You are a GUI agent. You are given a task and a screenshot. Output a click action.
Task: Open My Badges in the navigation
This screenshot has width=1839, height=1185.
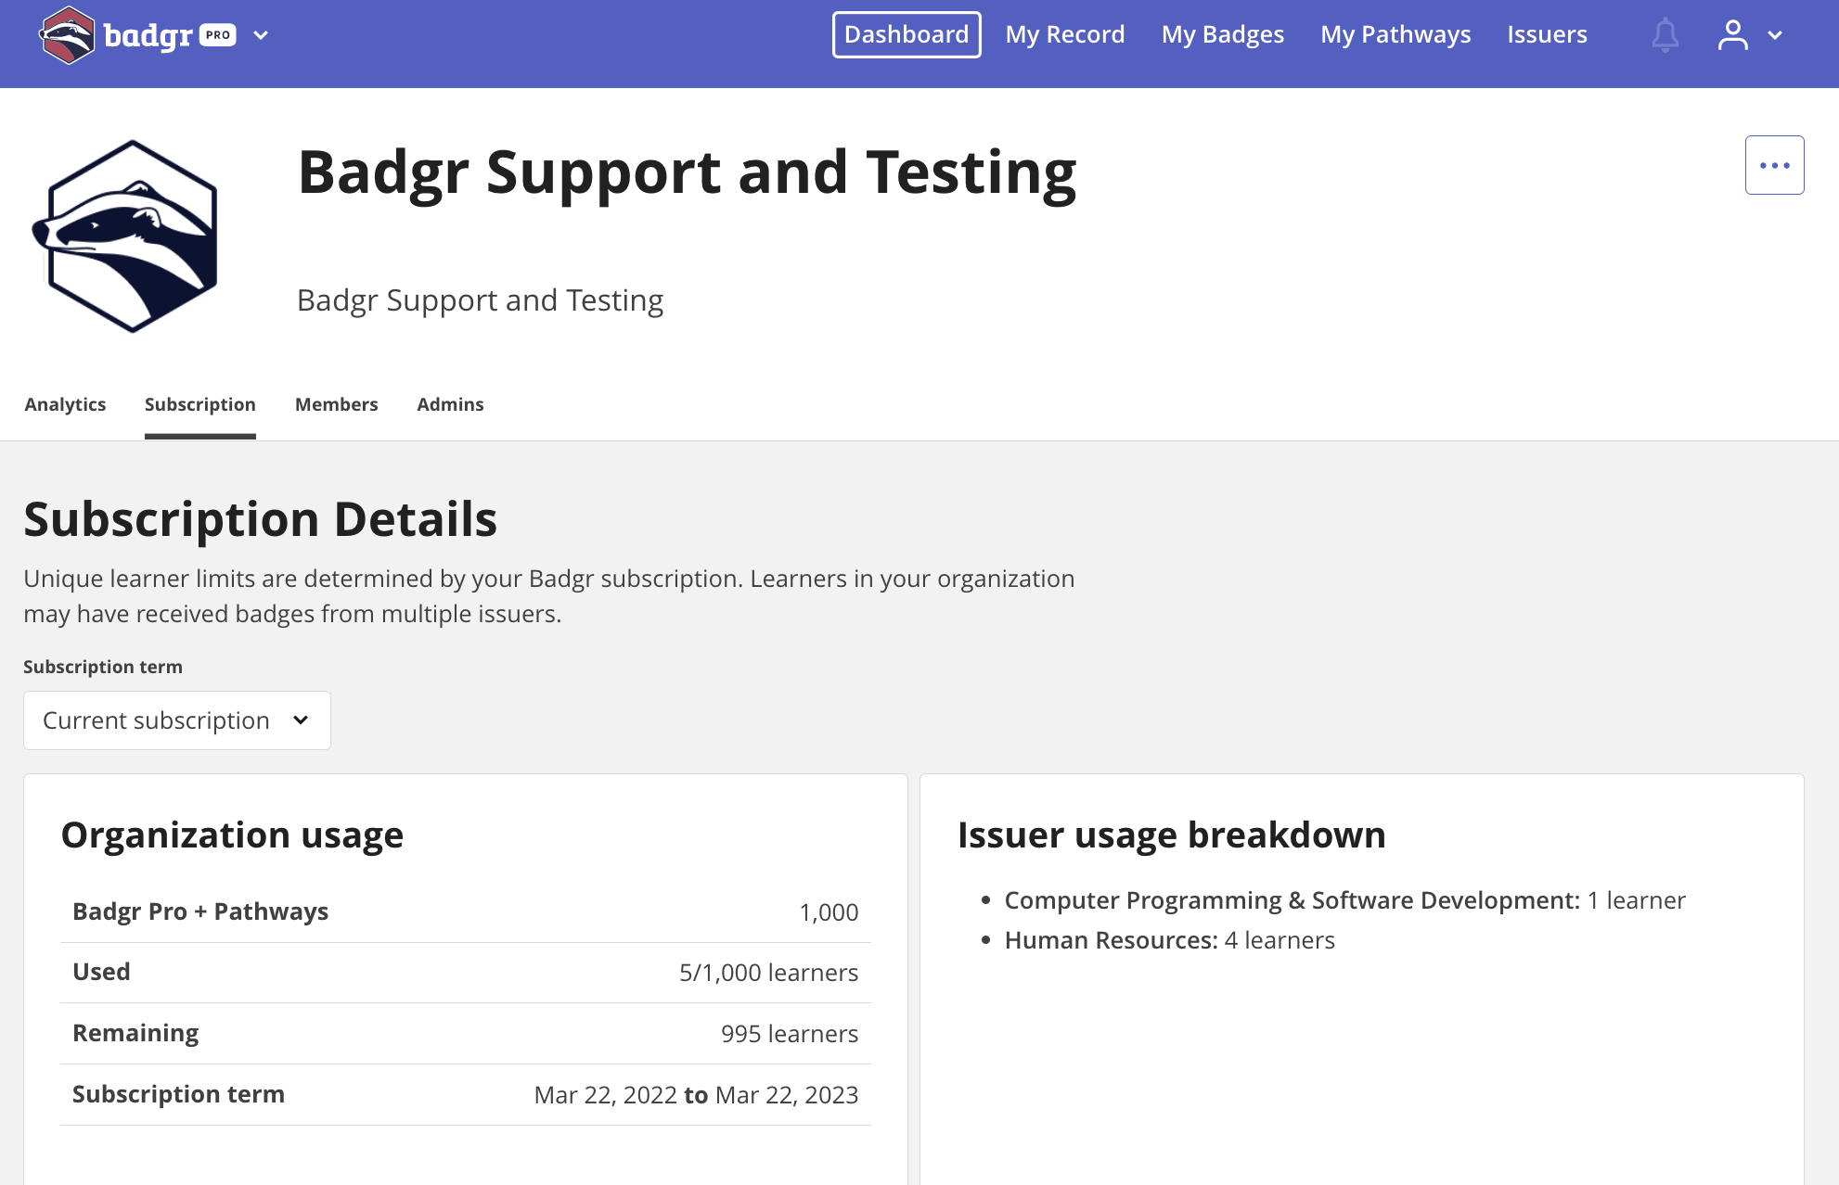pyautogui.click(x=1223, y=34)
